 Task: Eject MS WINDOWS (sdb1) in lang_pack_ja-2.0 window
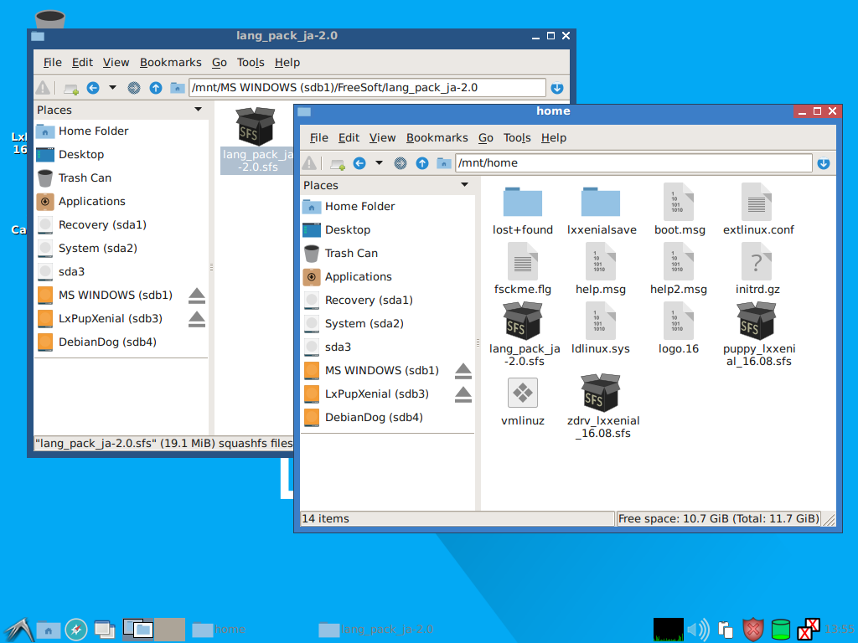[x=197, y=296]
